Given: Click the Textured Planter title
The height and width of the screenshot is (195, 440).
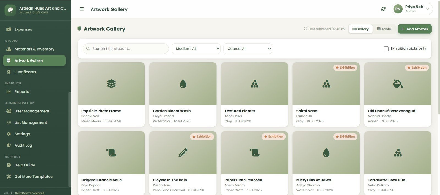Looking at the screenshot, I should tap(240, 111).
